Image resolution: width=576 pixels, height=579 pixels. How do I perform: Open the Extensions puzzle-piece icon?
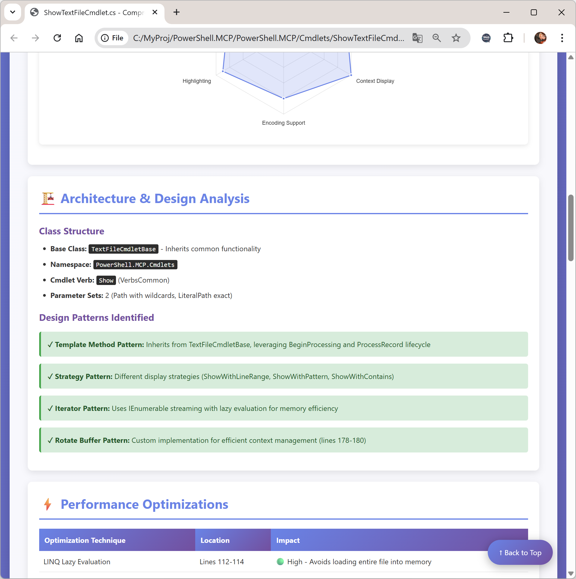click(x=508, y=38)
